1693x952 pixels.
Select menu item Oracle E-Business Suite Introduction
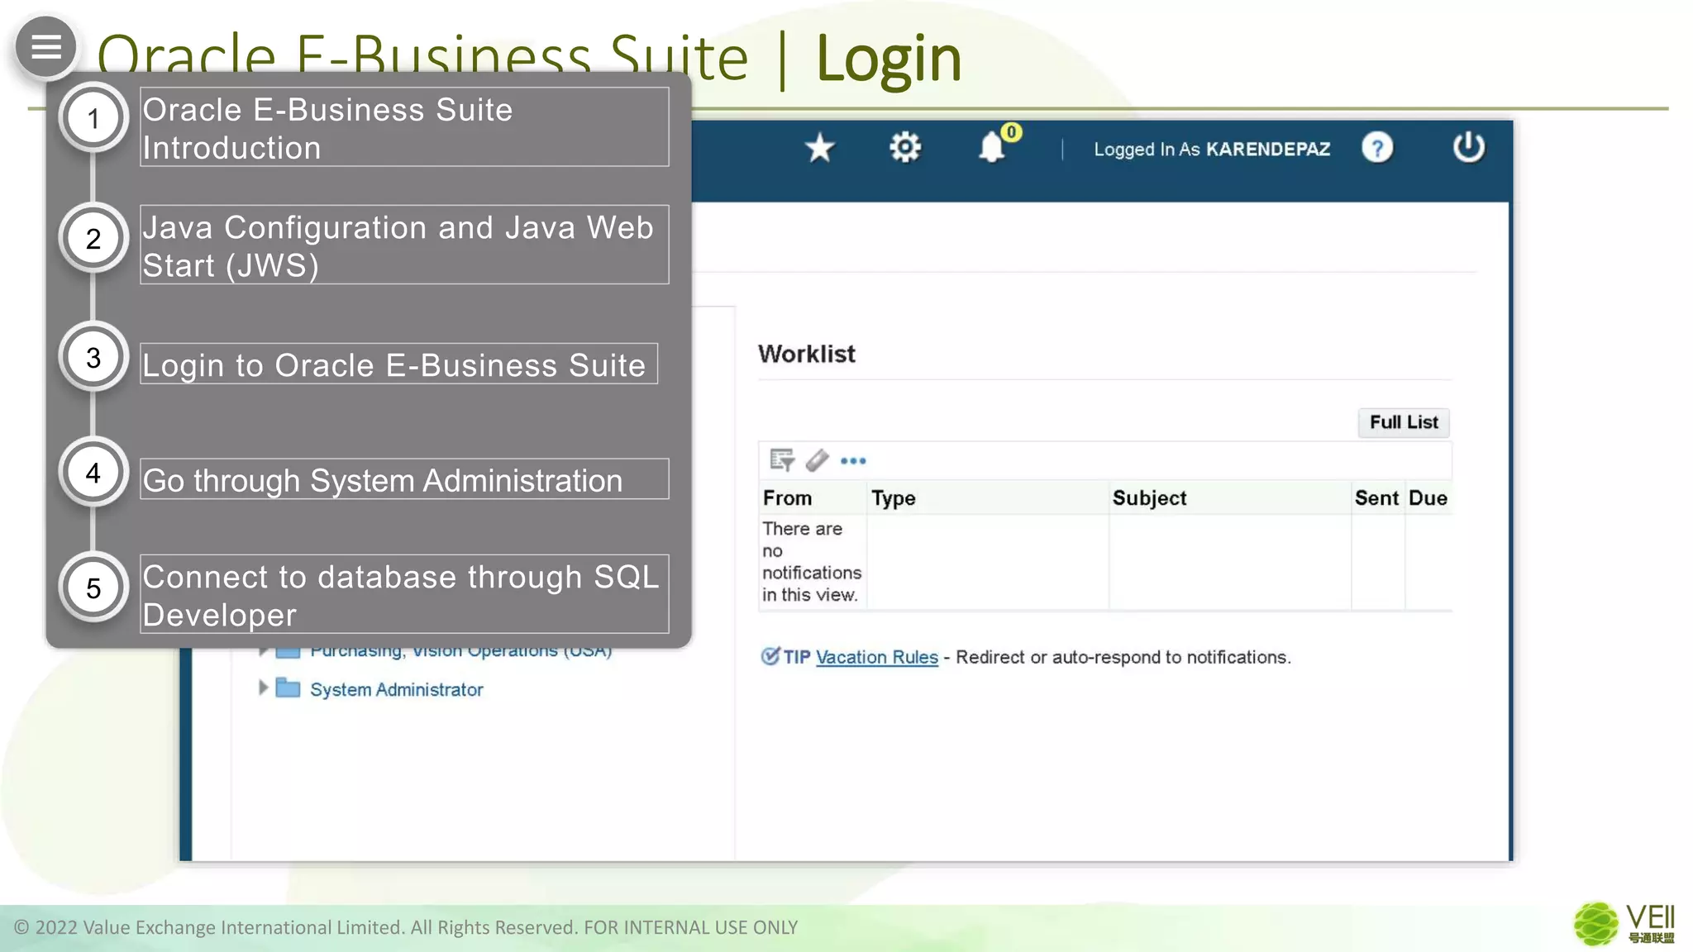pyautogui.click(x=404, y=127)
